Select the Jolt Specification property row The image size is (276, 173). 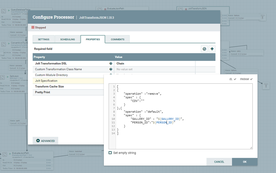(x=68, y=81)
